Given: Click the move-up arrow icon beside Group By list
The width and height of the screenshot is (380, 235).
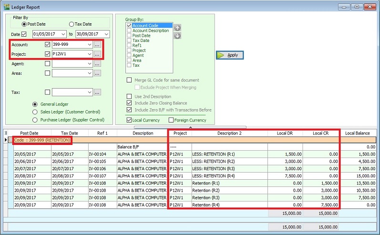Looking at the screenshot, I should [x=177, y=28].
